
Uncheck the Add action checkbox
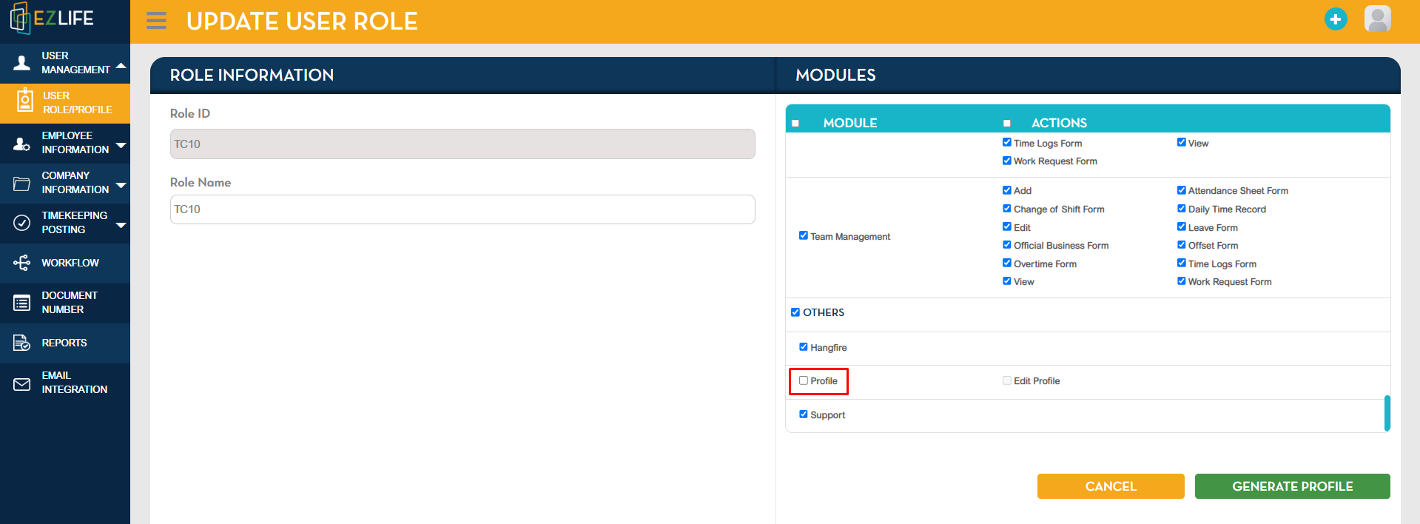tap(1007, 190)
